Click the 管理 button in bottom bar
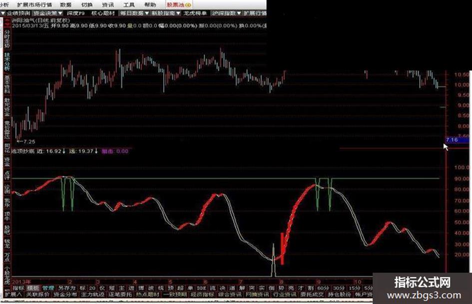This screenshot has width=472, height=304. pyautogui.click(x=48, y=288)
